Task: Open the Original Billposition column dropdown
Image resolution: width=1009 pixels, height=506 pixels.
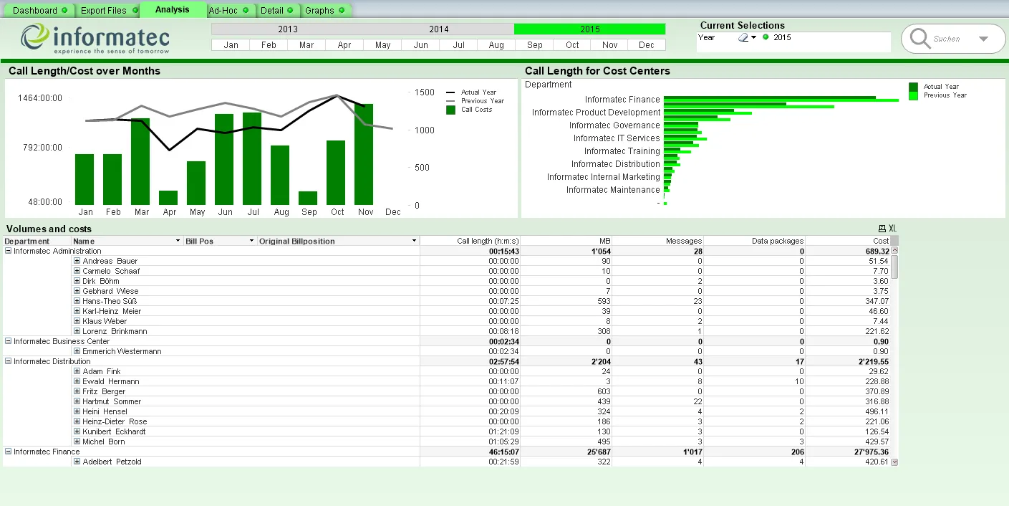Action: coord(414,242)
